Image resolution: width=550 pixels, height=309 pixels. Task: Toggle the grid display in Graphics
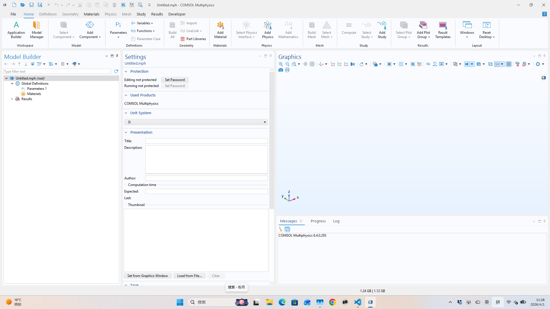[x=509, y=64]
